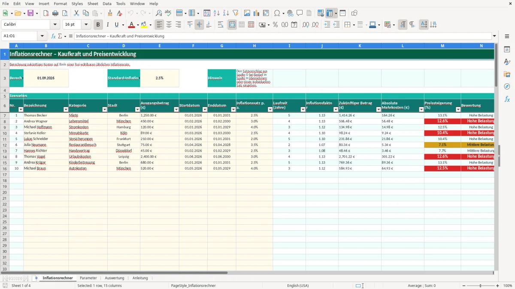Sort descending Z to A
Screen dimensions: 515x289
click(x=226, y=13)
